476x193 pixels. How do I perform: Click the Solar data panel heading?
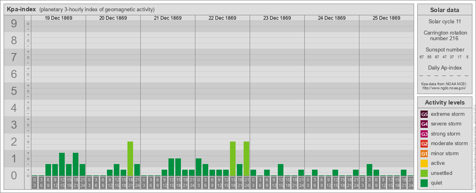[445, 10]
